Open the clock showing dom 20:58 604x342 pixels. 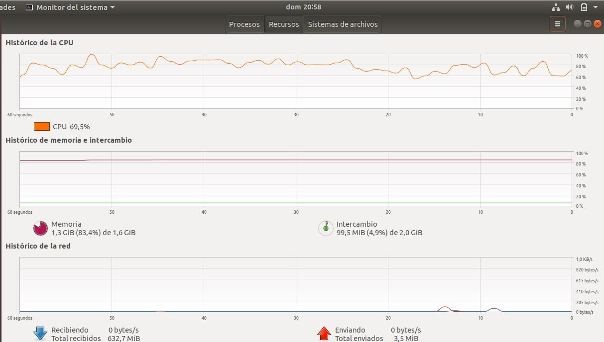(x=303, y=7)
